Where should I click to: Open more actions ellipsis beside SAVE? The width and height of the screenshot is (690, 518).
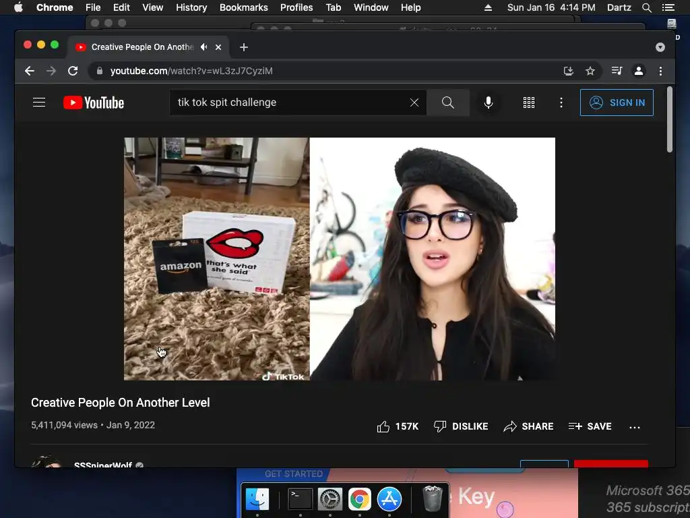[x=635, y=427]
